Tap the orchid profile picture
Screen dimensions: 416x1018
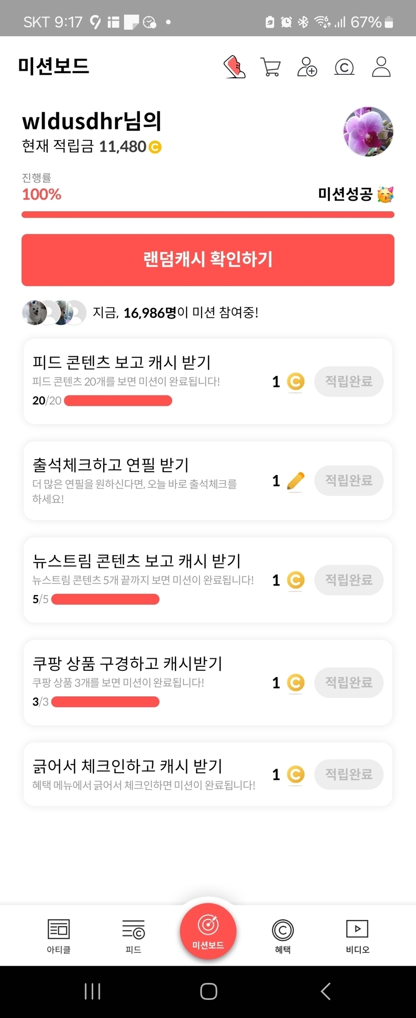[x=368, y=131]
